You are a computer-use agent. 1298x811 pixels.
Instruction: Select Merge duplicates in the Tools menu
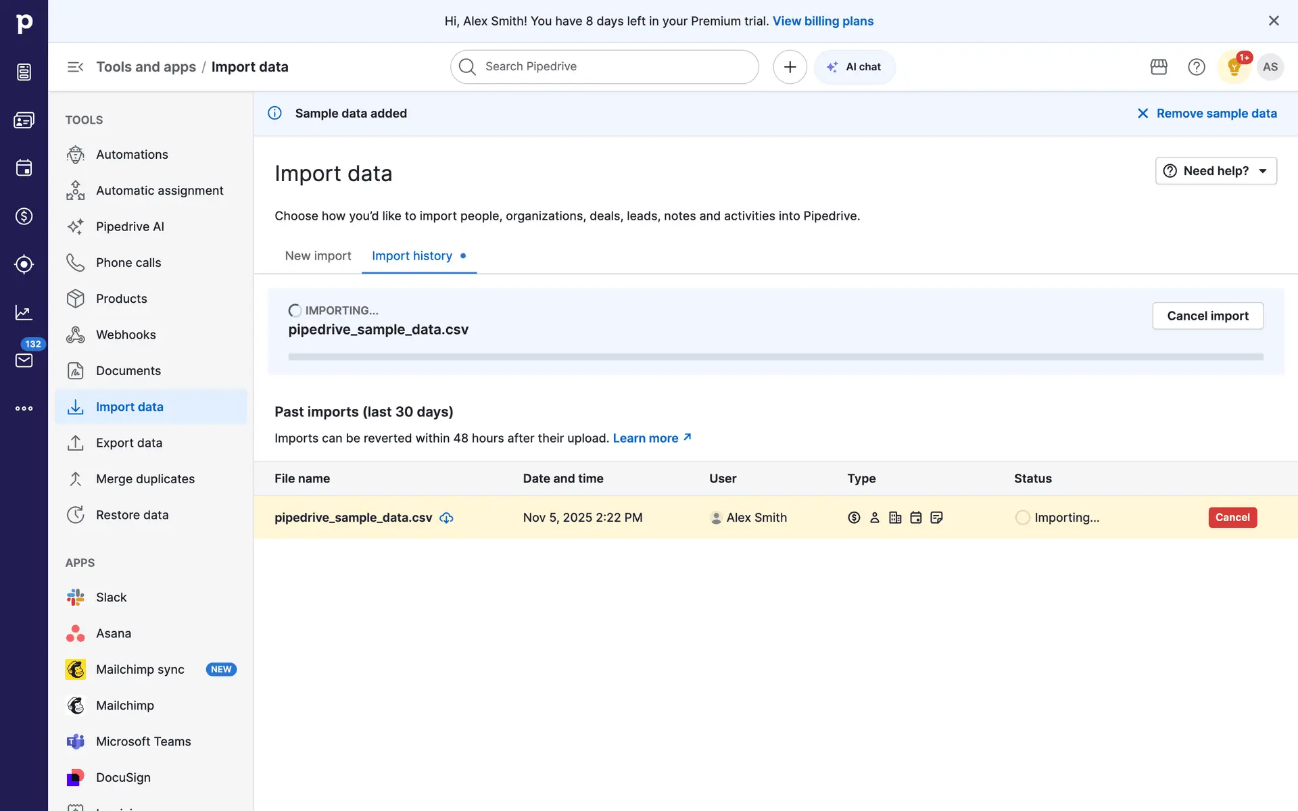(x=145, y=479)
